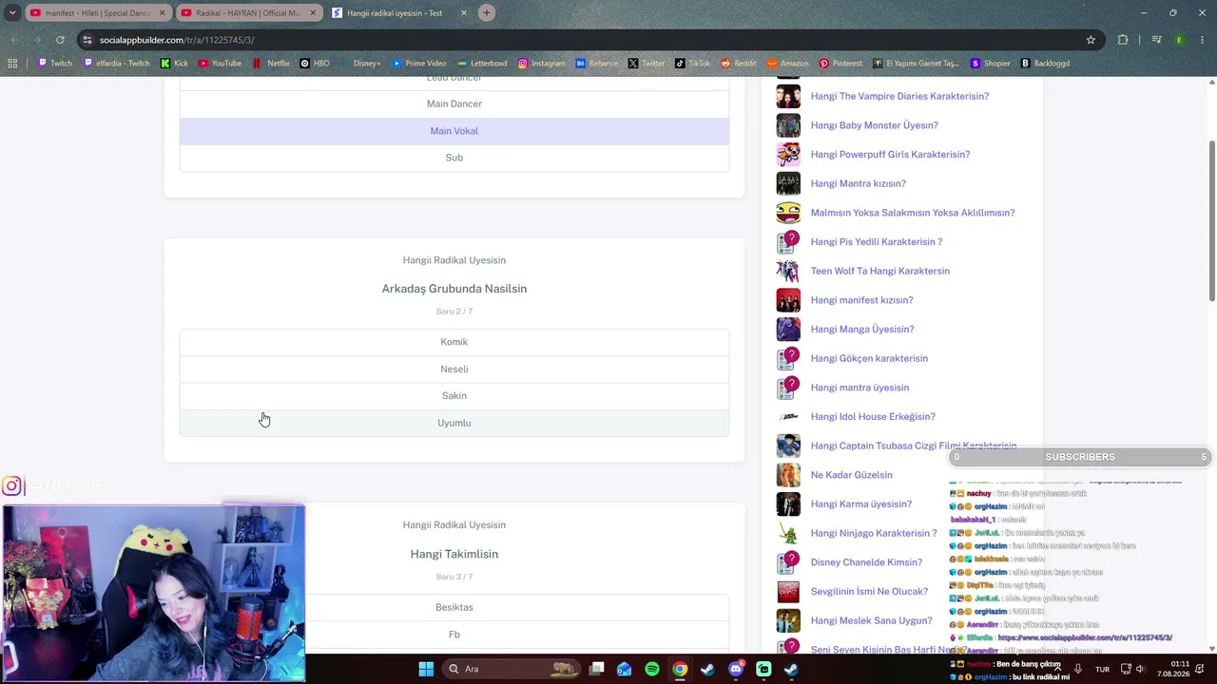Choose the Main Dancer answer
The image size is (1217, 684).
point(454,104)
